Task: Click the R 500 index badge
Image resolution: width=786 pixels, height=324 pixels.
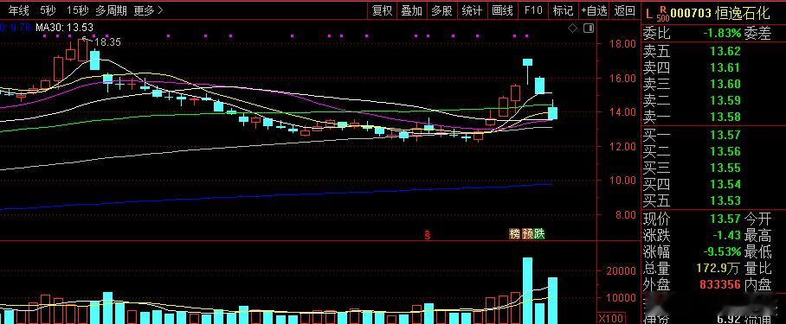Action: (663, 14)
